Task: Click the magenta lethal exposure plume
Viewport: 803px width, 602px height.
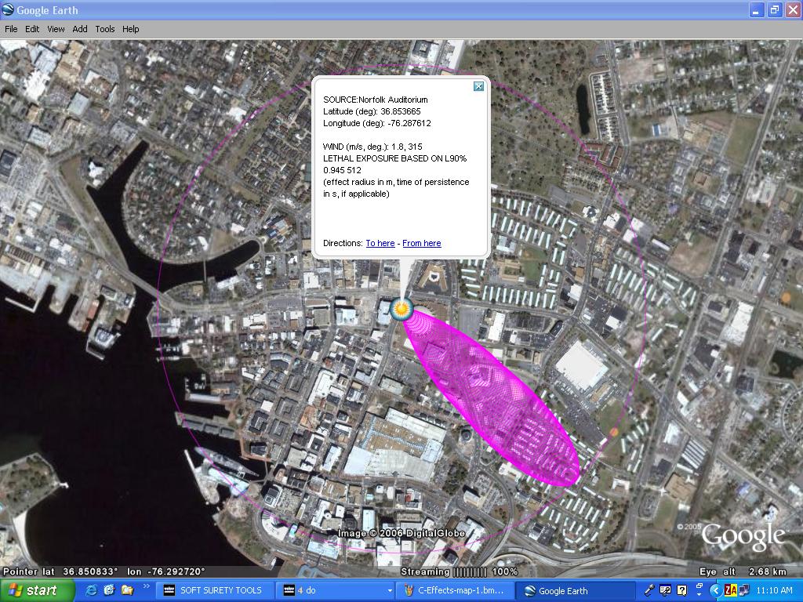Action: point(492,399)
